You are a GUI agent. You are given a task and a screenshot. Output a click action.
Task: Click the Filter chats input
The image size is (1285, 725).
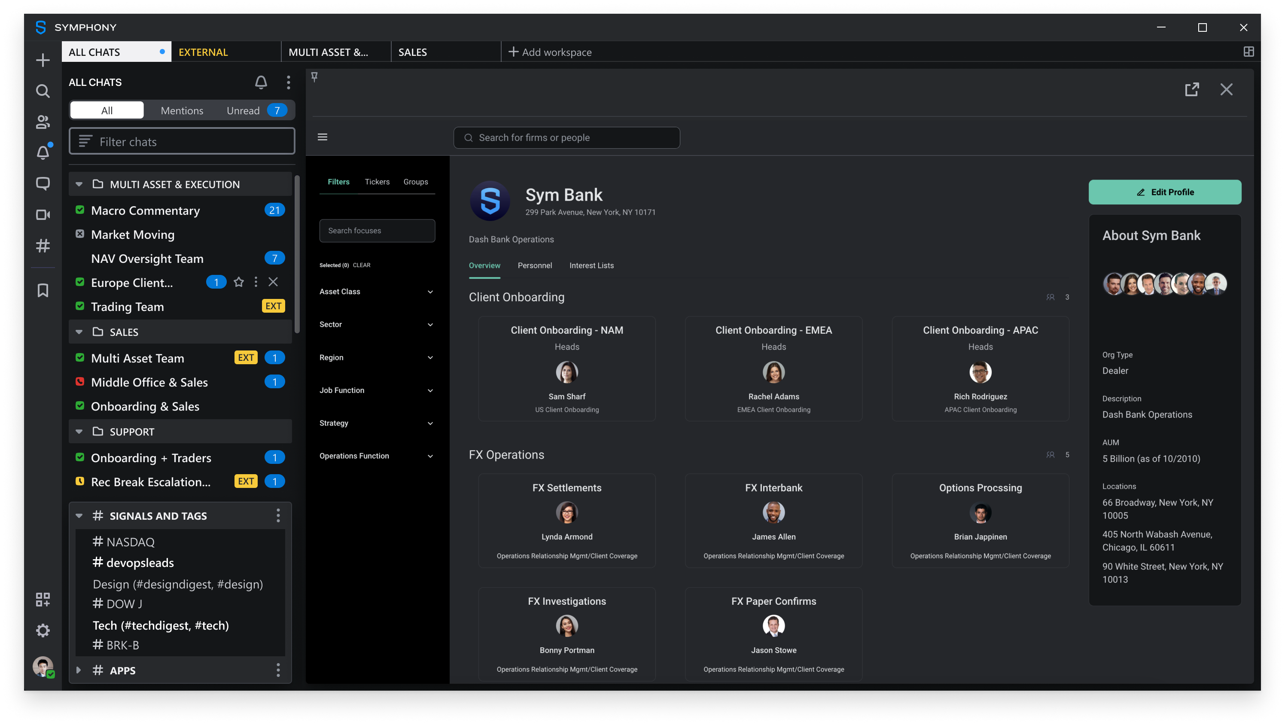(182, 142)
